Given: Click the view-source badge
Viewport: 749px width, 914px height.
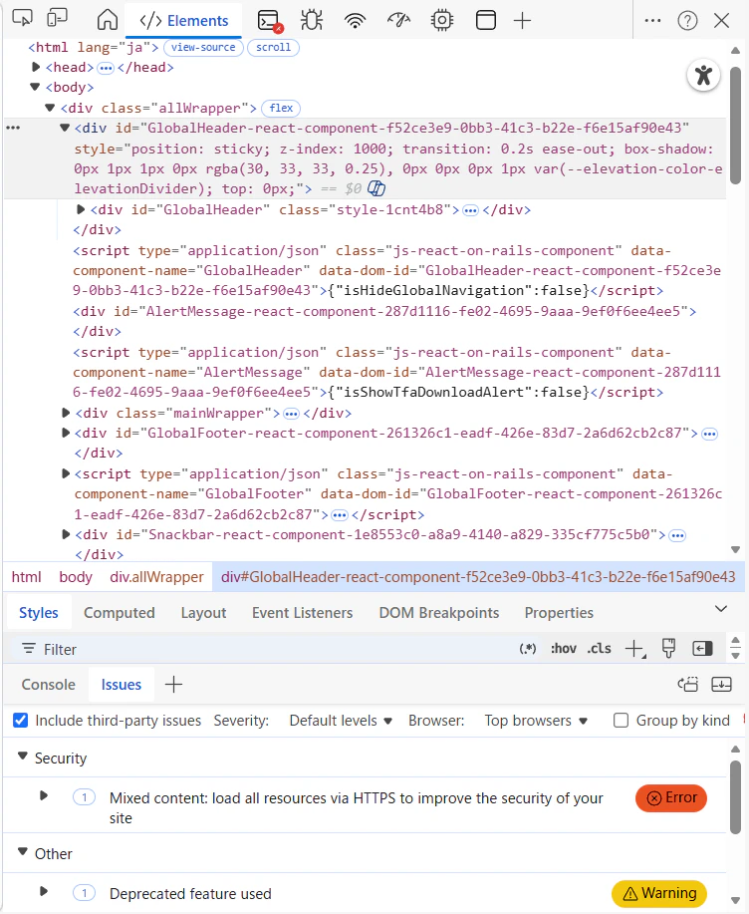Looking at the screenshot, I should tap(203, 47).
